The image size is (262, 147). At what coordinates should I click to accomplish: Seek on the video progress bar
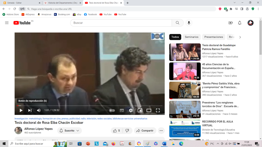click(90, 106)
